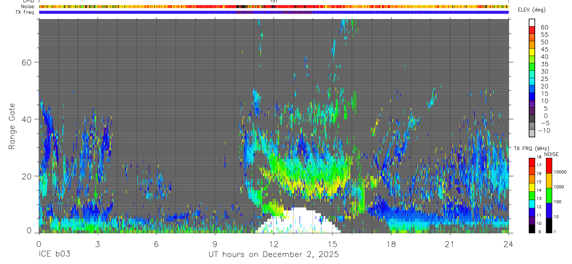This screenshot has width=572, height=264.
Task: Click the "12" UT hour axis tick
Action: pyautogui.click(x=274, y=244)
